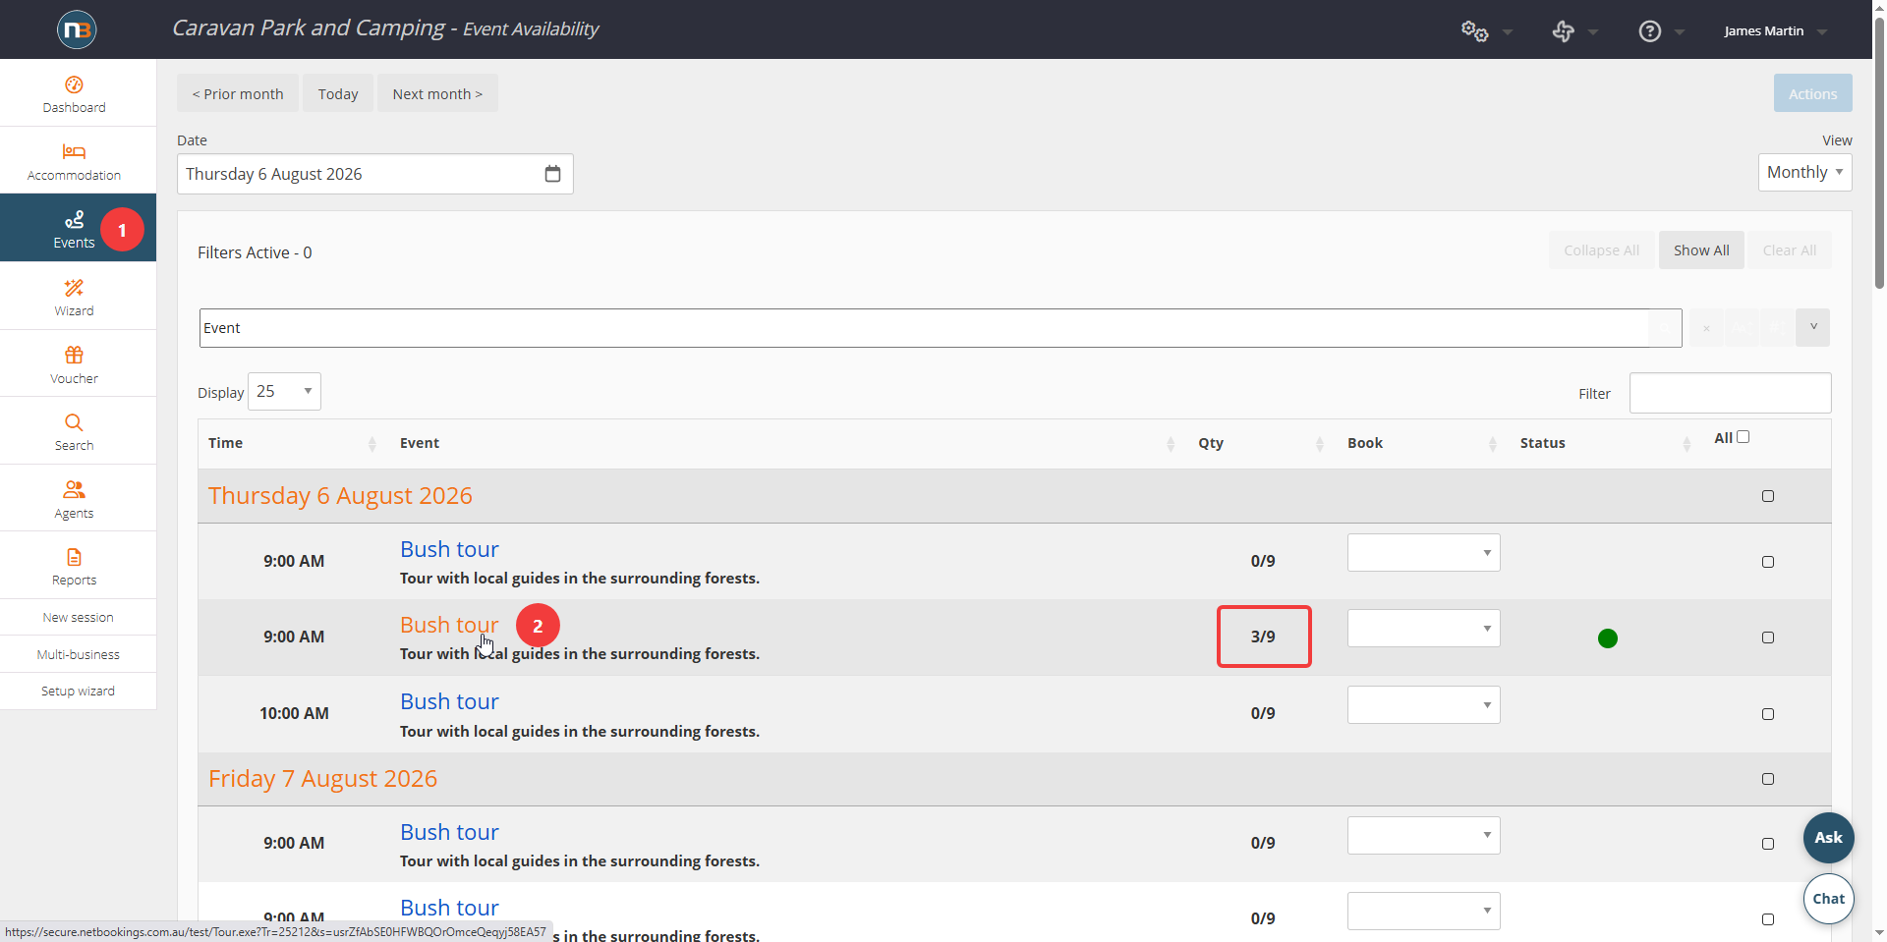
Task: Go to the Prior month
Action: coord(238,93)
